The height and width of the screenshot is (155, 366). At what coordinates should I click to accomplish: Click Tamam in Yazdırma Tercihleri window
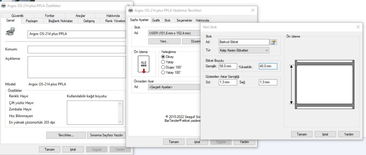point(174,142)
